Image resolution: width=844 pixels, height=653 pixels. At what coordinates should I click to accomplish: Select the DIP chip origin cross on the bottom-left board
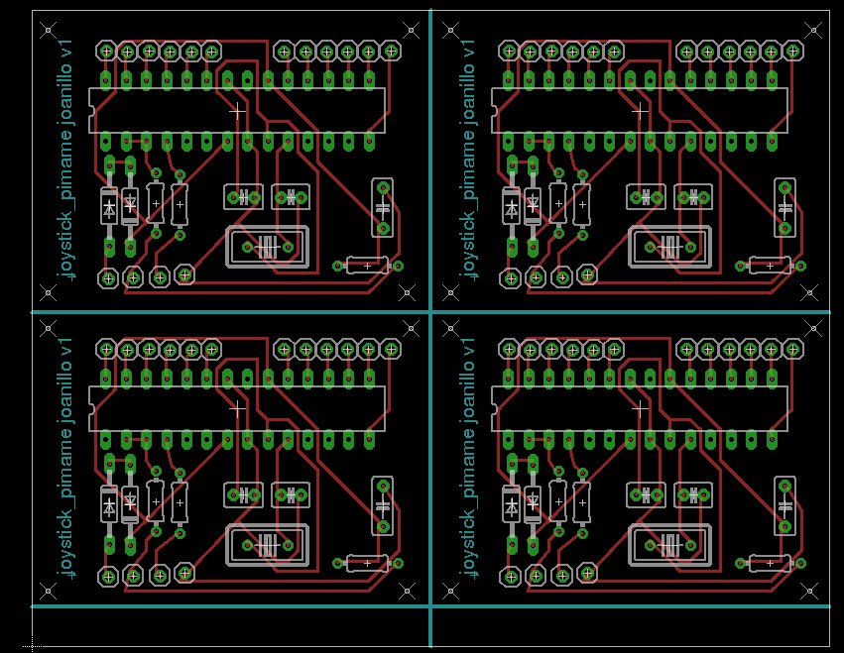pos(236,407)
